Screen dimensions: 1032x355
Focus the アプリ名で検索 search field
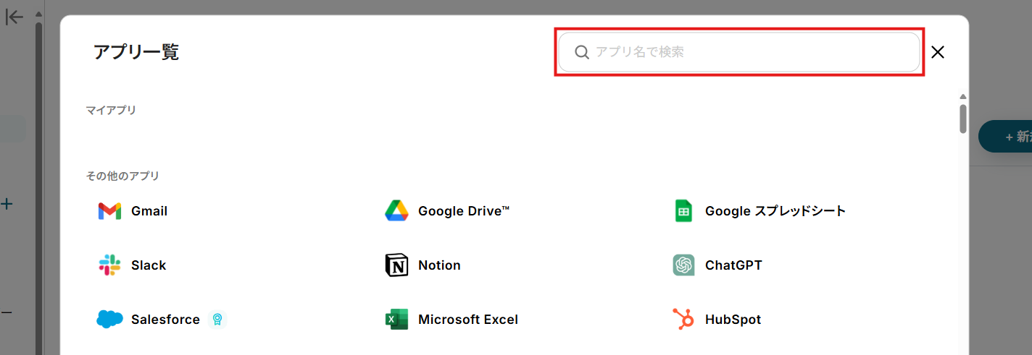(x=739, y=52)
